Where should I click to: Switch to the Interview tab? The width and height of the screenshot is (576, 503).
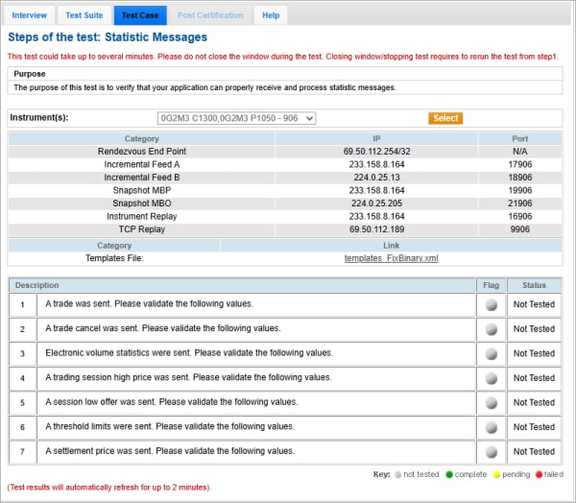click(x=30, y=15)
